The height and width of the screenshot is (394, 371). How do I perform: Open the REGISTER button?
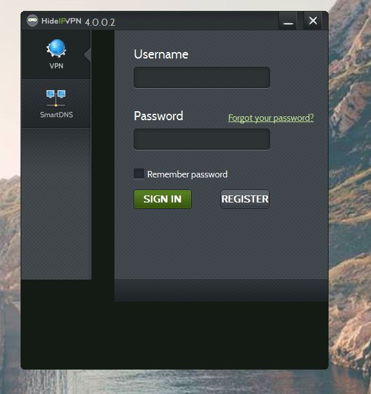coord(245,199)
